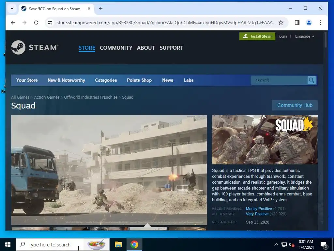This screenshot has height=251, width=334.
Task: Click the Action Games breadcrumb
Action: click(47, 97)
